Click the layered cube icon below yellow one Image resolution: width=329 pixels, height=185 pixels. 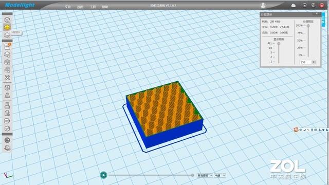7,35
